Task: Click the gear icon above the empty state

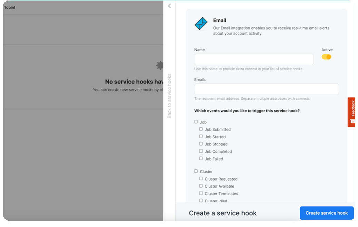Action: tap(160, 66)
